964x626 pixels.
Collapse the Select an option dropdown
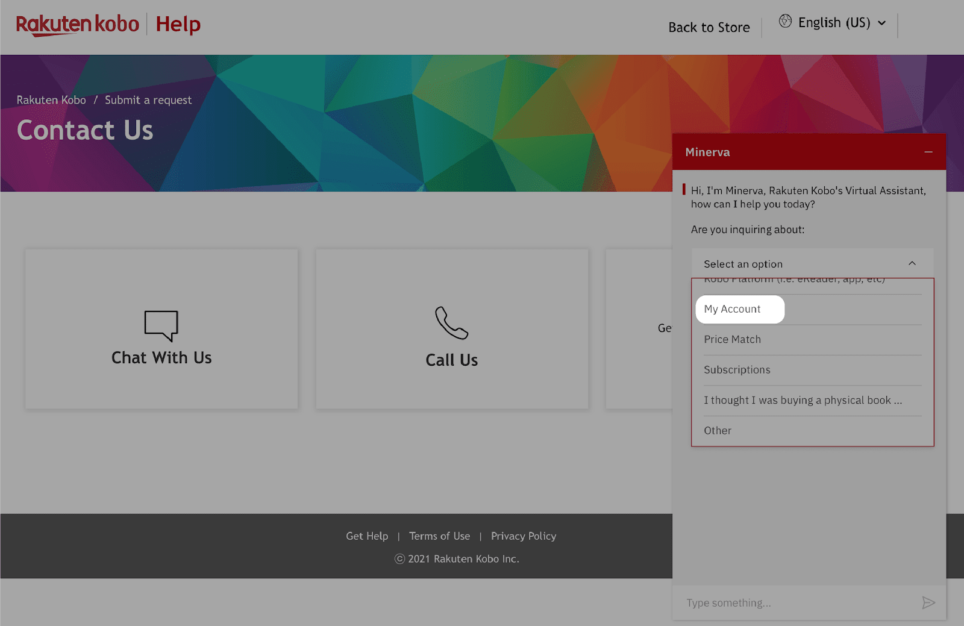812,264
